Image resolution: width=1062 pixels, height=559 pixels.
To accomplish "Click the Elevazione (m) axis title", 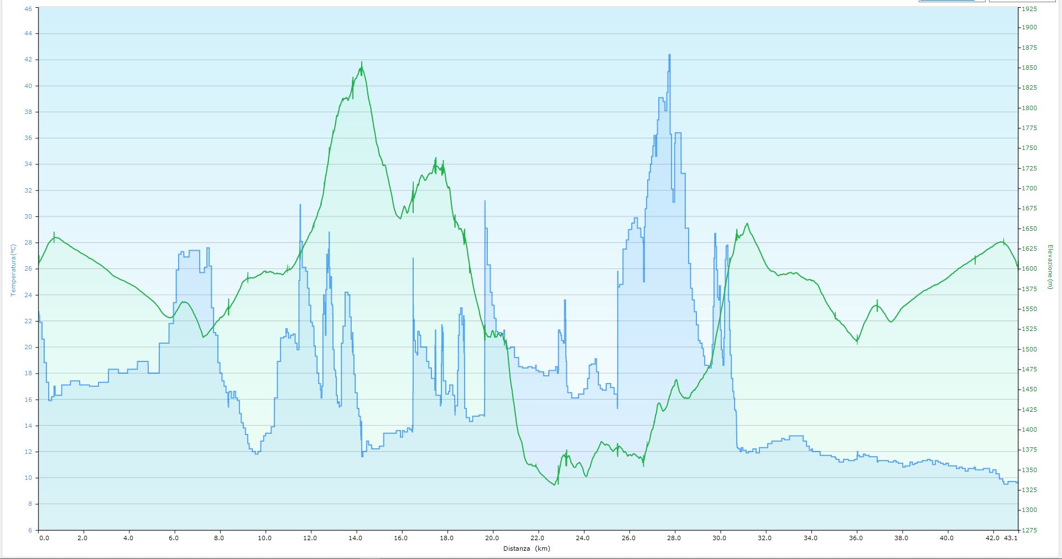I will [1049, 267].
